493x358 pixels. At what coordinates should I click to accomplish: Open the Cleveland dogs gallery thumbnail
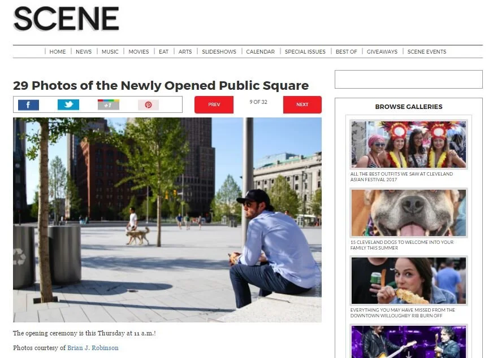tap(408, 213)
